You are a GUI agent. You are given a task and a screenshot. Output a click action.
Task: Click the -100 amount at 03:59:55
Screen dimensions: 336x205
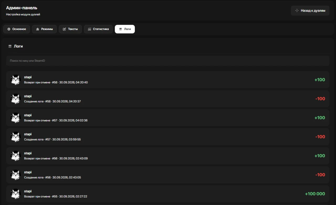tap(320, 137)
